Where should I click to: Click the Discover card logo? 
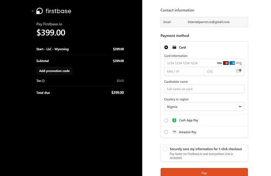point(239,63)
